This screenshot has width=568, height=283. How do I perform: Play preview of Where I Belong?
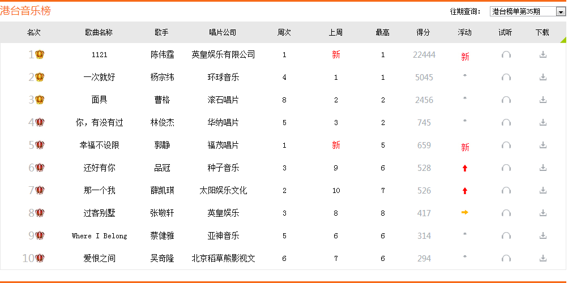pos(506,235)
